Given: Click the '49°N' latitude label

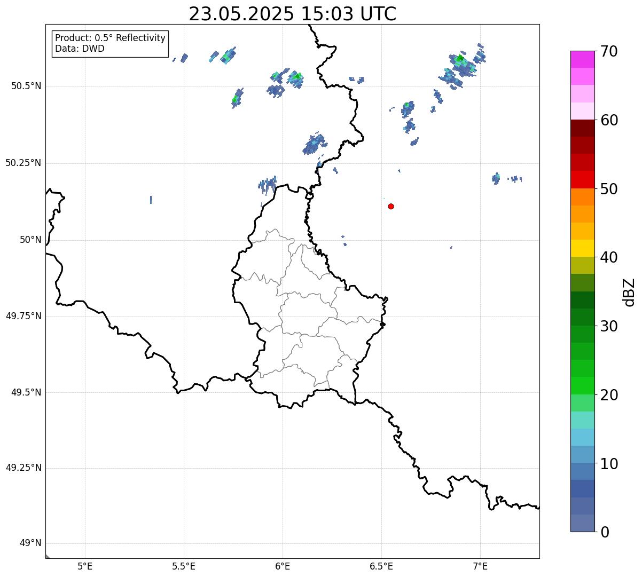Looking at the screenshot, I should coord(30,543).
